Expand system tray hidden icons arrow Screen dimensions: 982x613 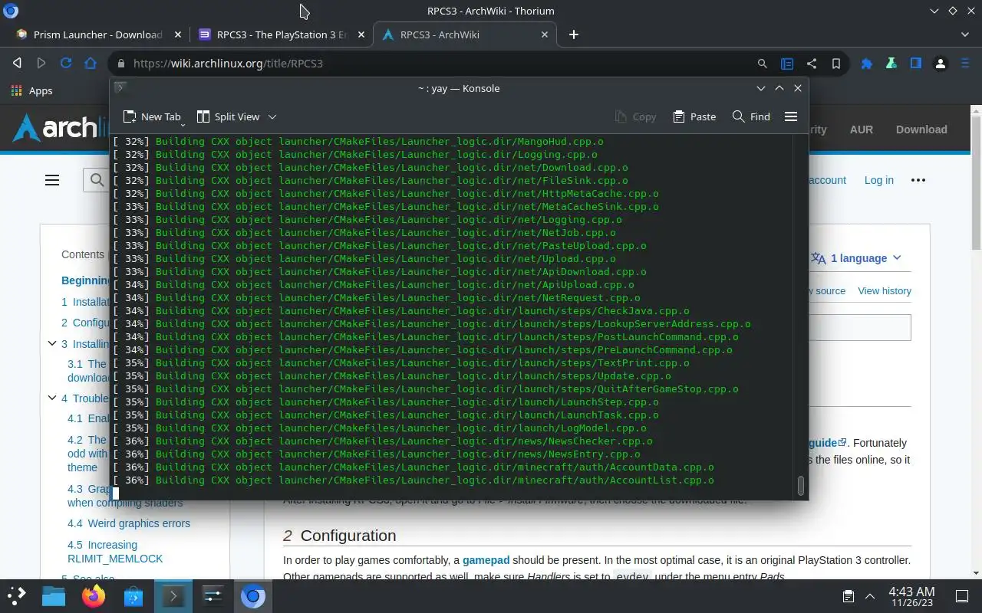[870, 595]
